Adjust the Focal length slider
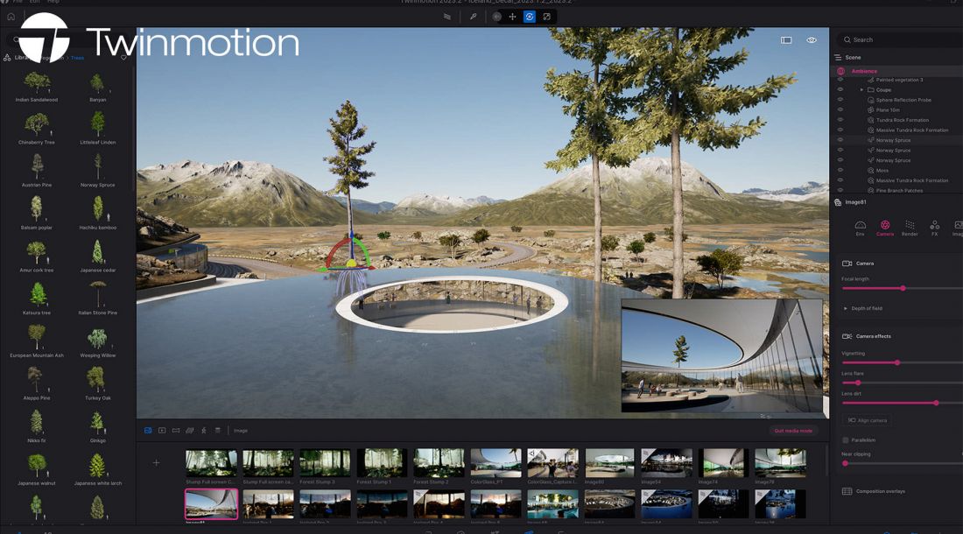 (903, 288)
